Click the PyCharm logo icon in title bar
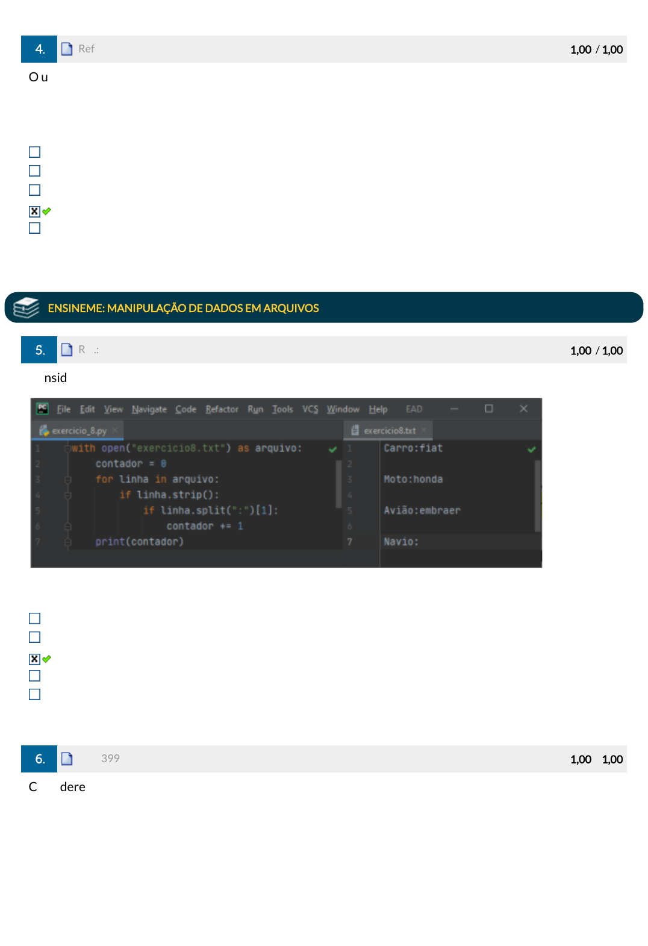Screen dimensions: 648x946 pos(42,409)
